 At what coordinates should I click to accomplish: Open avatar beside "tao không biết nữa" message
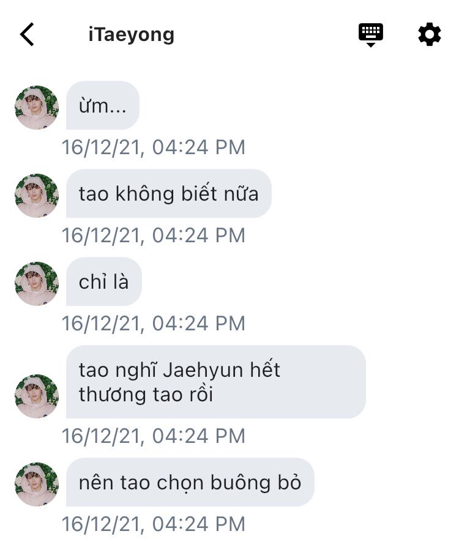click(37, 196)
